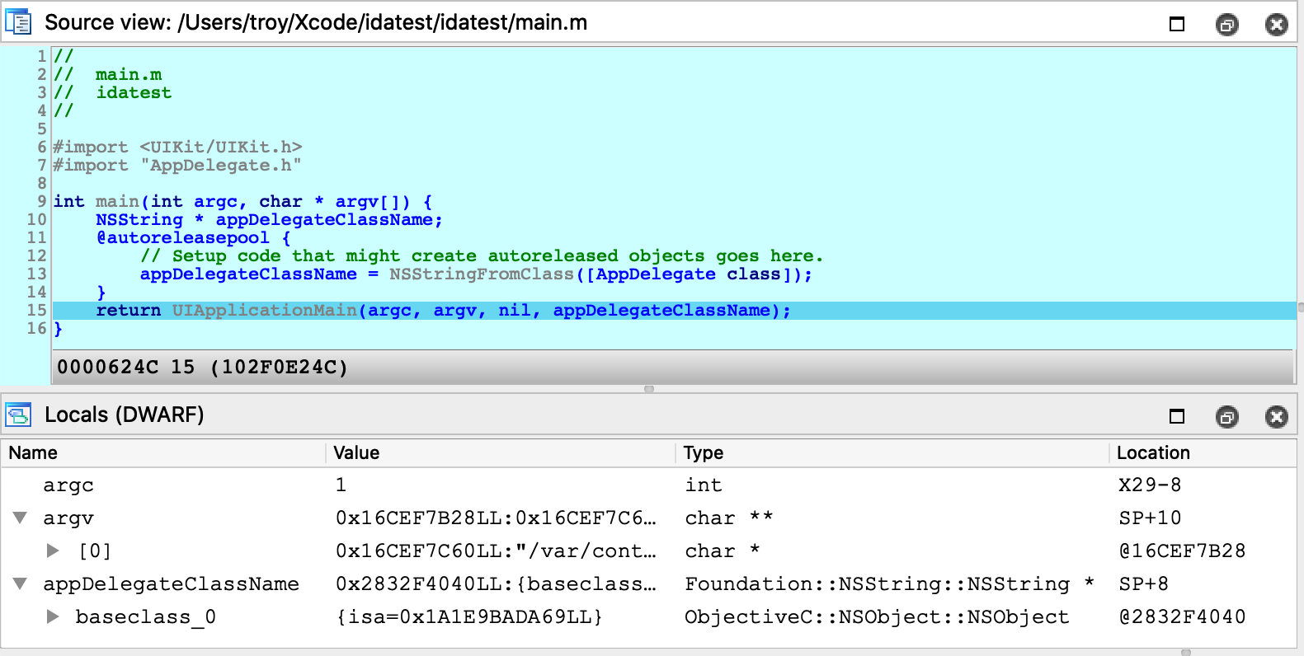Undock the Locals (DWARF) panel

(1226, 417)
